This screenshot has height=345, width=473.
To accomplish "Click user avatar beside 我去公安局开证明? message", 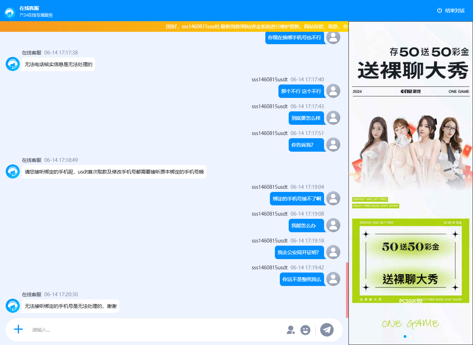I will 333,252.
